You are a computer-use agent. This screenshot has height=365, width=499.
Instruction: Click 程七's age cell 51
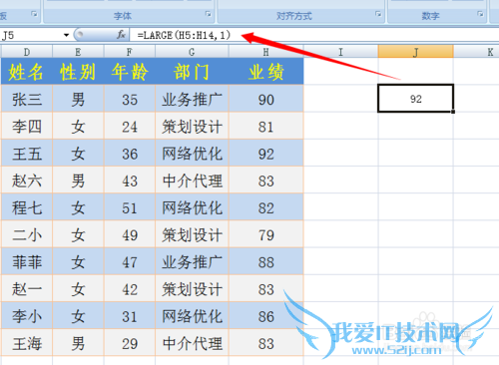[x=130, y=207]
